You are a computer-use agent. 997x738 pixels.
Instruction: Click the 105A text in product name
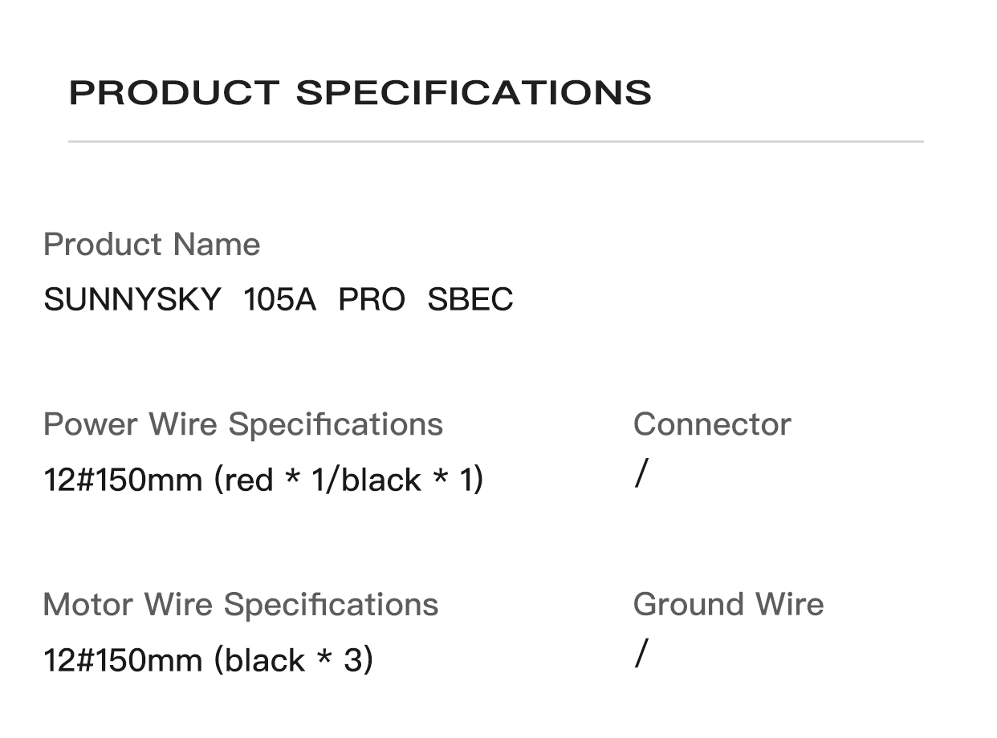[279, 299]
